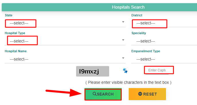Screen dimensions: 197x105
Task: Expand the State dropdown arrow
Action: [x=123, y=22]
